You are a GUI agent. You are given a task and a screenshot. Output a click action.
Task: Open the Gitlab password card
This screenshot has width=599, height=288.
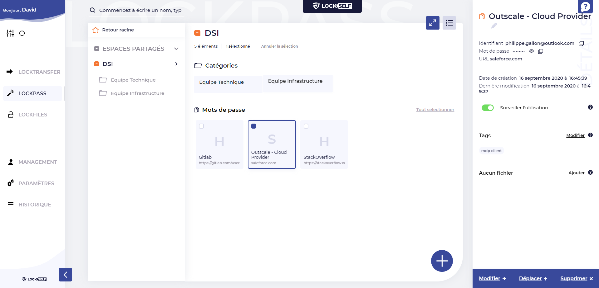point(219,144)
